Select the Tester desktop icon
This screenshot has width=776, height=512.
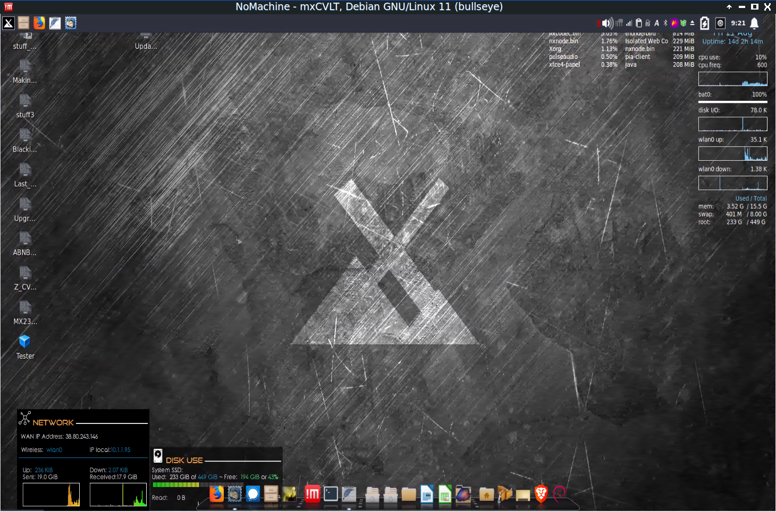24,346
